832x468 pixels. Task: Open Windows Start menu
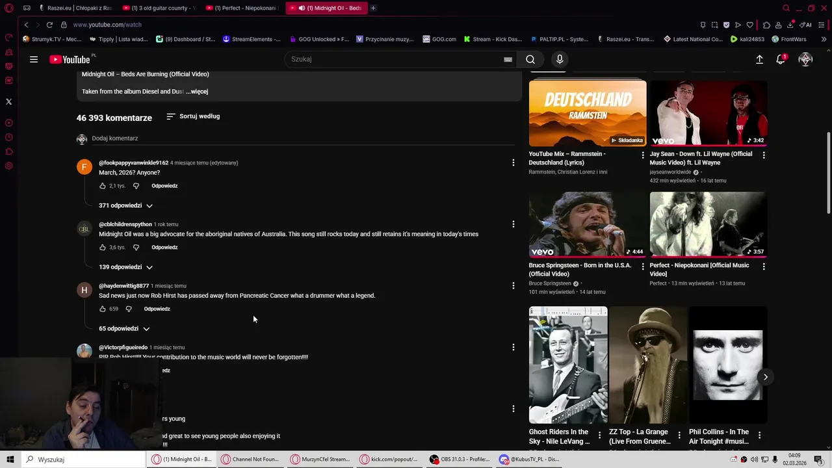(x=10, y=460)
